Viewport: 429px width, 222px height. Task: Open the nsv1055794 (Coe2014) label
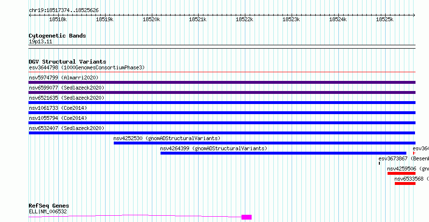click(x=58, y=118)
